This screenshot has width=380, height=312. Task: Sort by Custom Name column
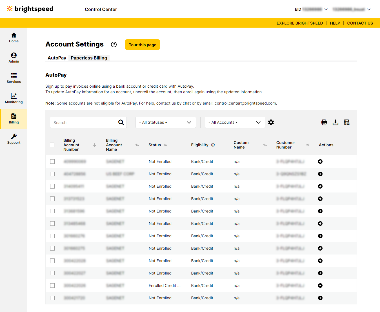(265, 145)
